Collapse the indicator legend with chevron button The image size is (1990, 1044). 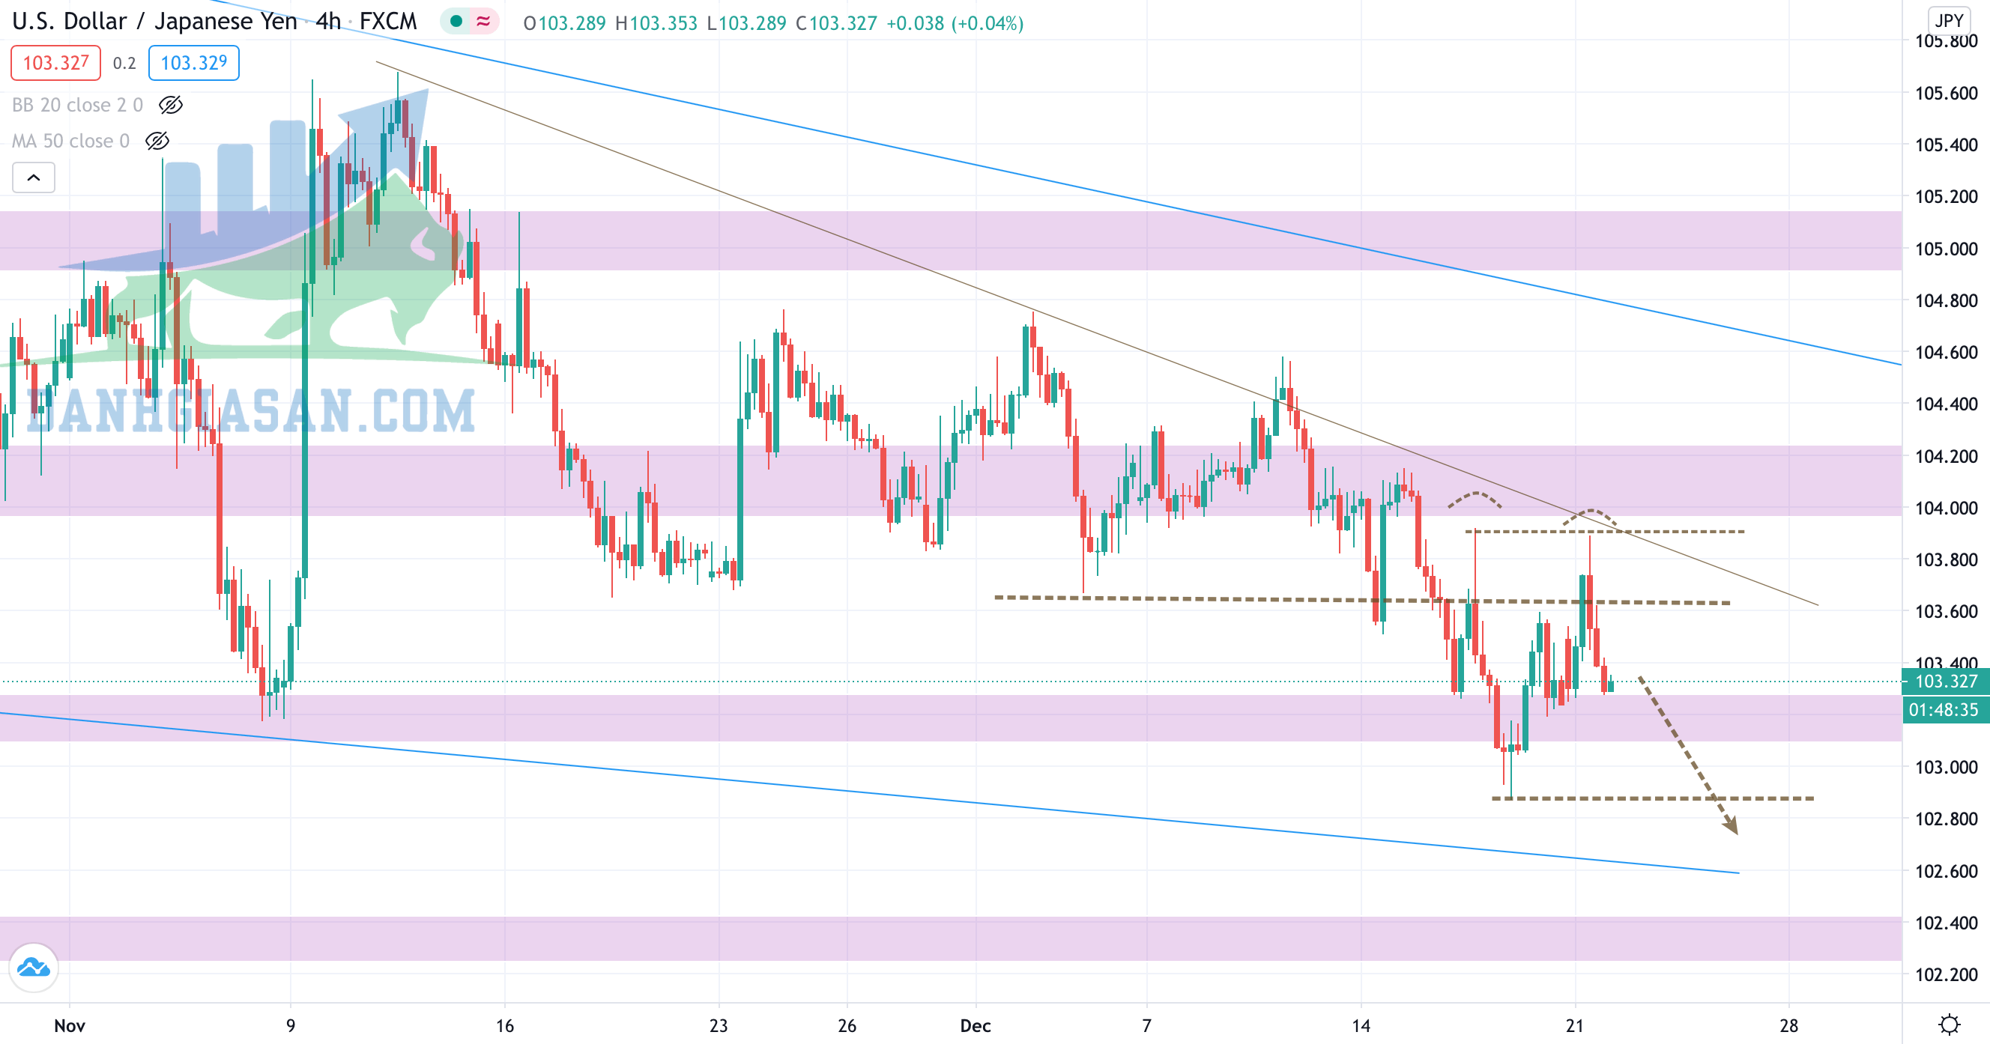tap(34, 177)
